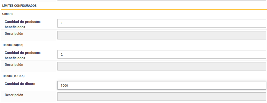Viewport: 267px width, 103px height.
Task: Click the General products quantity field containing 4
Action: (x=161, y=24)
